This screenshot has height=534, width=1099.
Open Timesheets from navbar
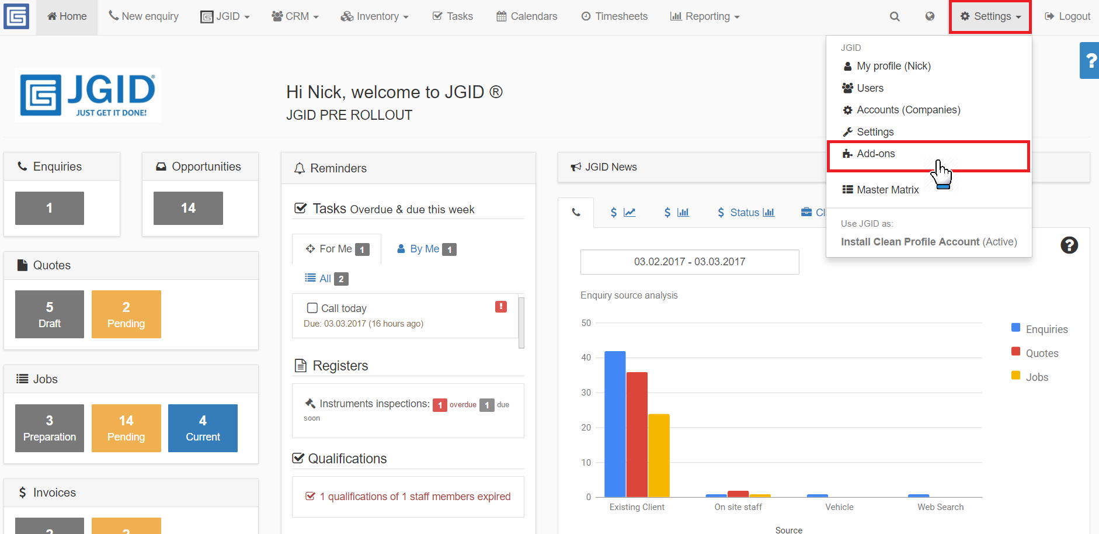tap(614, 16)
